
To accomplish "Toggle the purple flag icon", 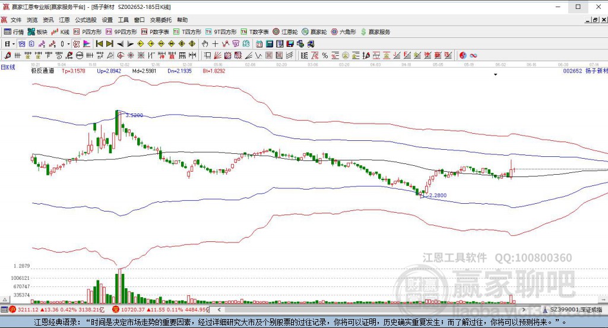I will click(87, 44).
